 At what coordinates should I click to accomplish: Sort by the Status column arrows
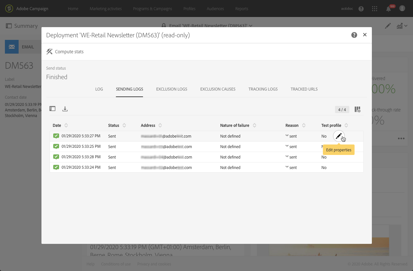124,126
